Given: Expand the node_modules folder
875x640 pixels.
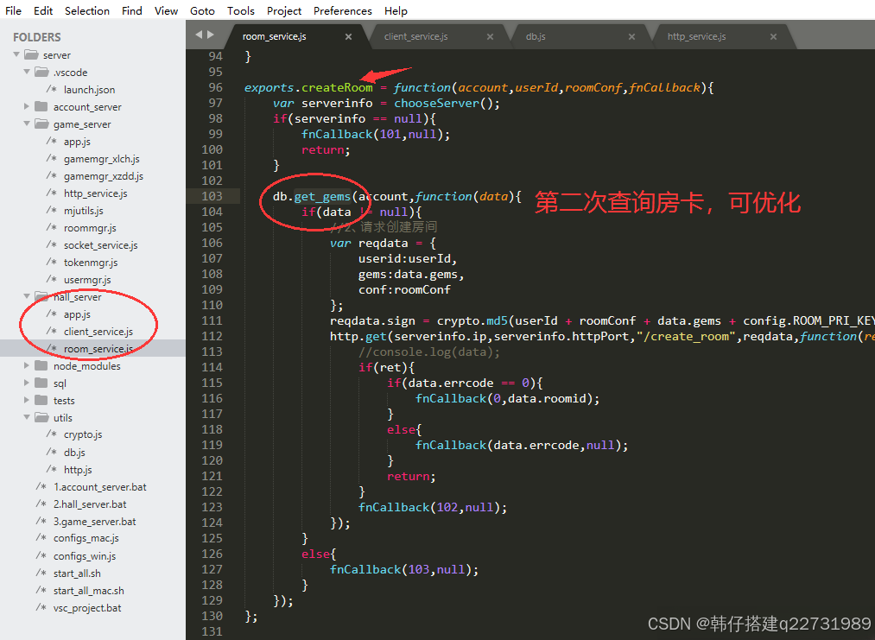Looking at the screenshot, I should tap(27, 365).
